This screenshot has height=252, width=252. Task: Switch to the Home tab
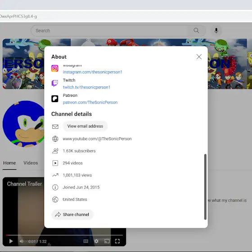tap(9, 163)
